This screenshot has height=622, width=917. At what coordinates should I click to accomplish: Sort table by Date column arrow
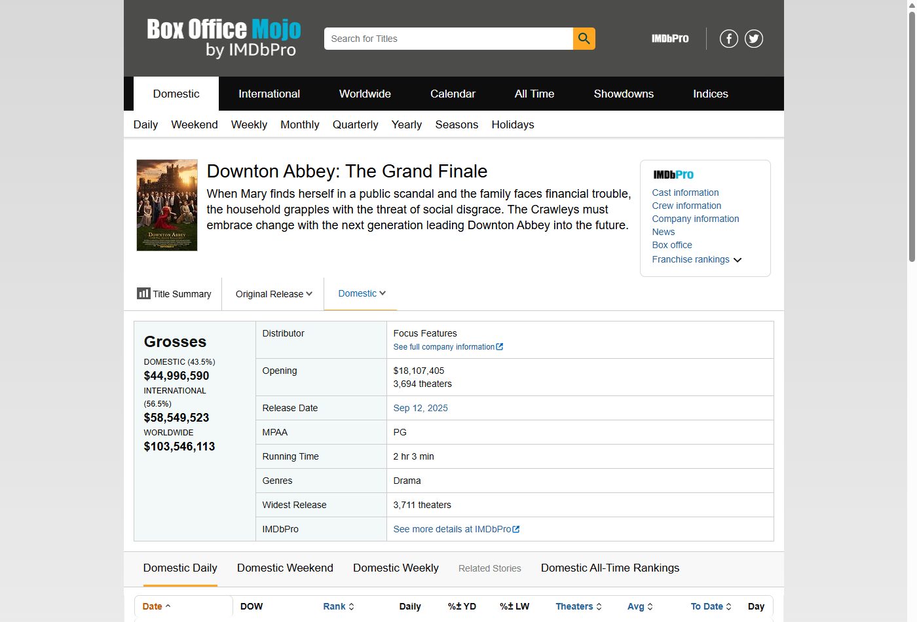click(x=168, y=606)
